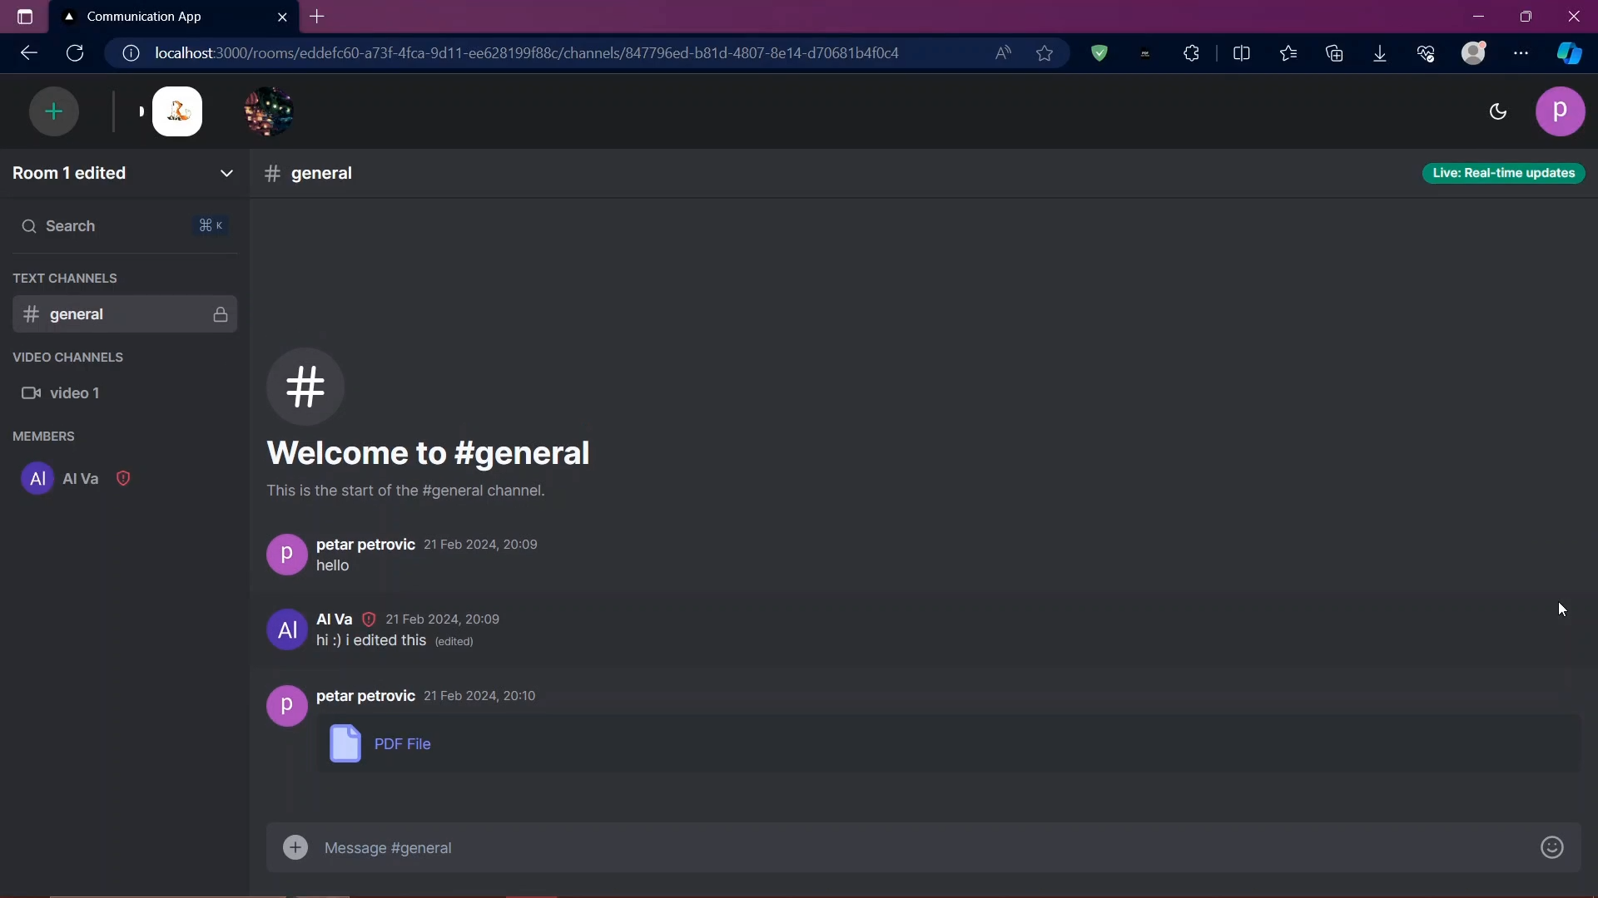
Task: Focus the Message #general input field
Action: click(x=916, y=847)
